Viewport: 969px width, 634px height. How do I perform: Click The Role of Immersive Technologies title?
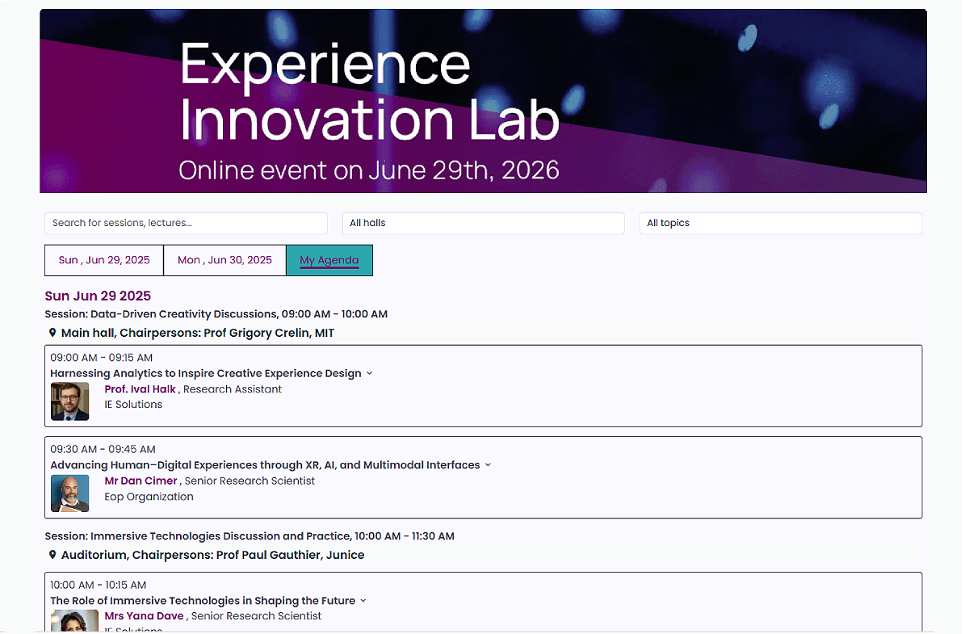click(202, 601)
